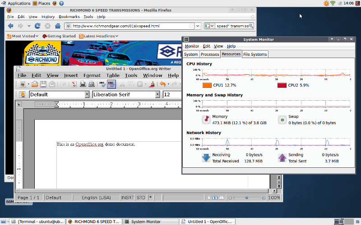Open Format menu in Writer

point(92,75)
